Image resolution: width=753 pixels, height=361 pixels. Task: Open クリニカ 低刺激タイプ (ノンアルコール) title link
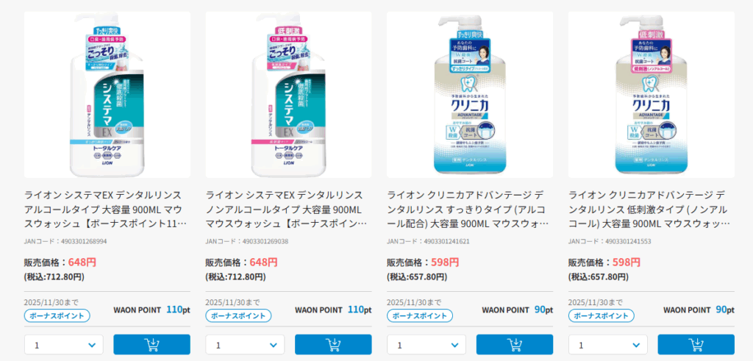(x=650, y=210)
